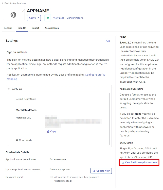The image size is (163, 190).
Task: Click the Default Relay State label
Action: coord(26,99)
